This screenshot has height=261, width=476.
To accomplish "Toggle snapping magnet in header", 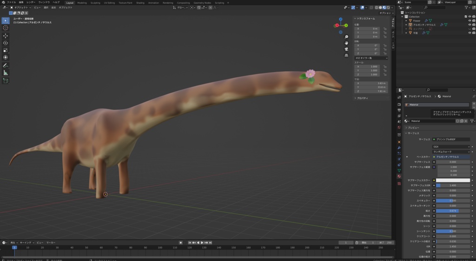I will (199, 7).
